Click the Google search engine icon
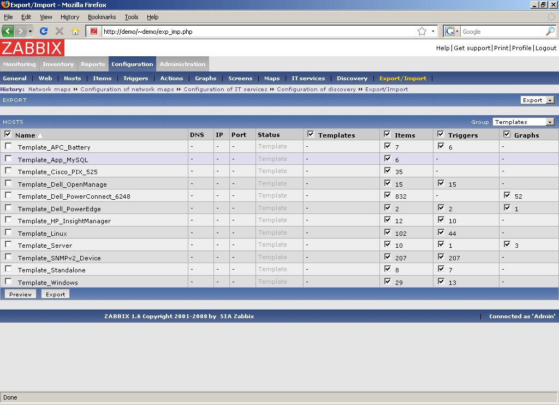Screen dimensions: 559x405 pyautogui.click(x=450, y=31)
